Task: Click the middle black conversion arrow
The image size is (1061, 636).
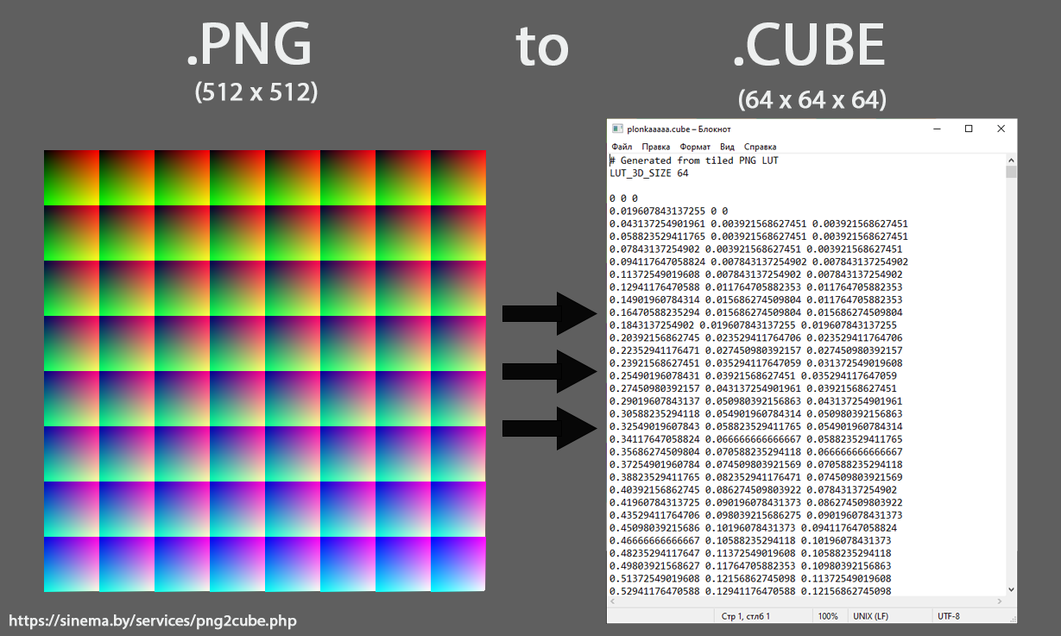Action: click(548, 372)
